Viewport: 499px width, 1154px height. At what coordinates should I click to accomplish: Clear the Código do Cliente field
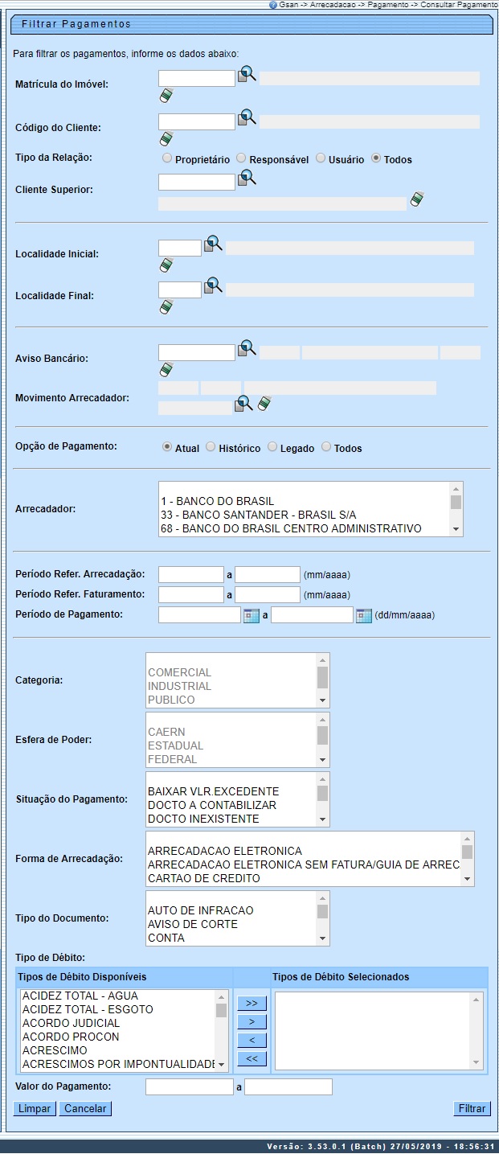click(x=166, y=138)
